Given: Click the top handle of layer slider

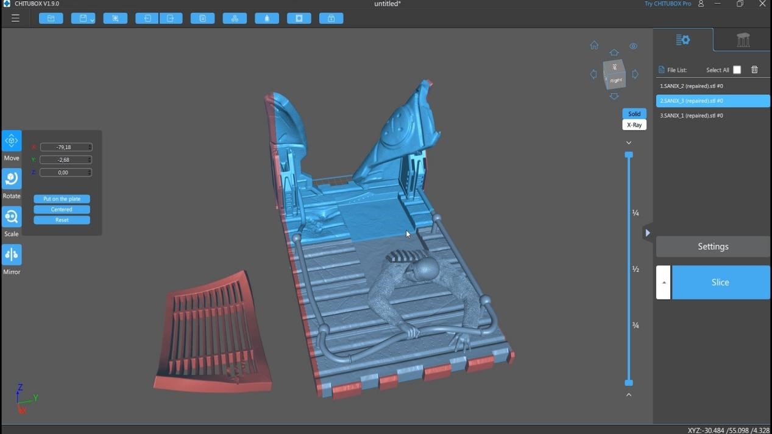Looking at the screenshot, I should [x=629, y=155].
